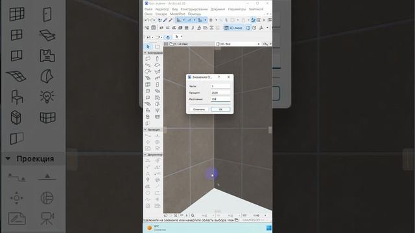Select the Door tool
This screenshot has width=415, height=233.
point(158,85)
